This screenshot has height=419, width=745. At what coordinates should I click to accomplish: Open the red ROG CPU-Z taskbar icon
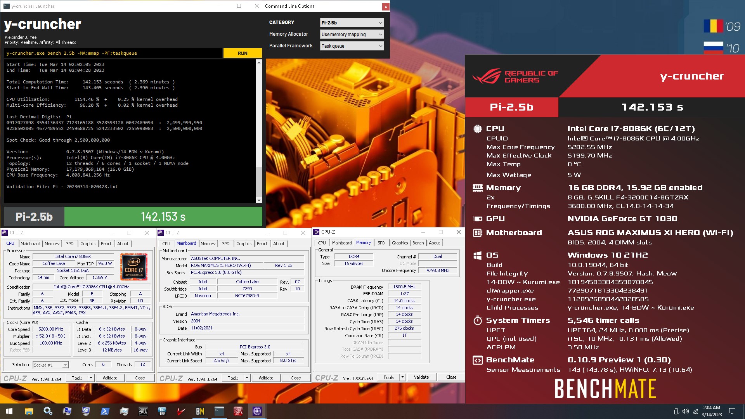tap(238, 411)
